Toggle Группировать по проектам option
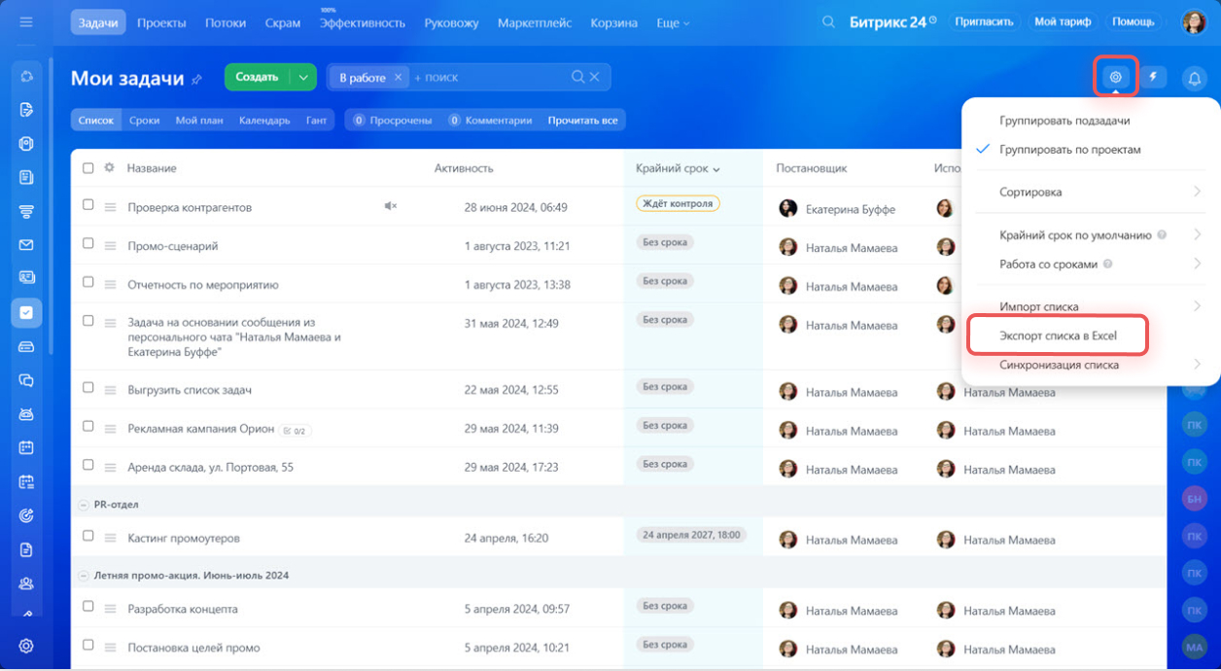Image resolution: width=1221 pixels, height=671 pixels. click(x=1069, y=150)
